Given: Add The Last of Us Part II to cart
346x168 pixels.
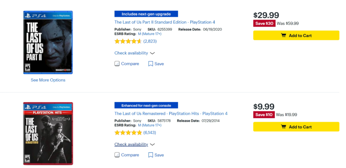Looking at the screenshot, I should tap(296, 35).
